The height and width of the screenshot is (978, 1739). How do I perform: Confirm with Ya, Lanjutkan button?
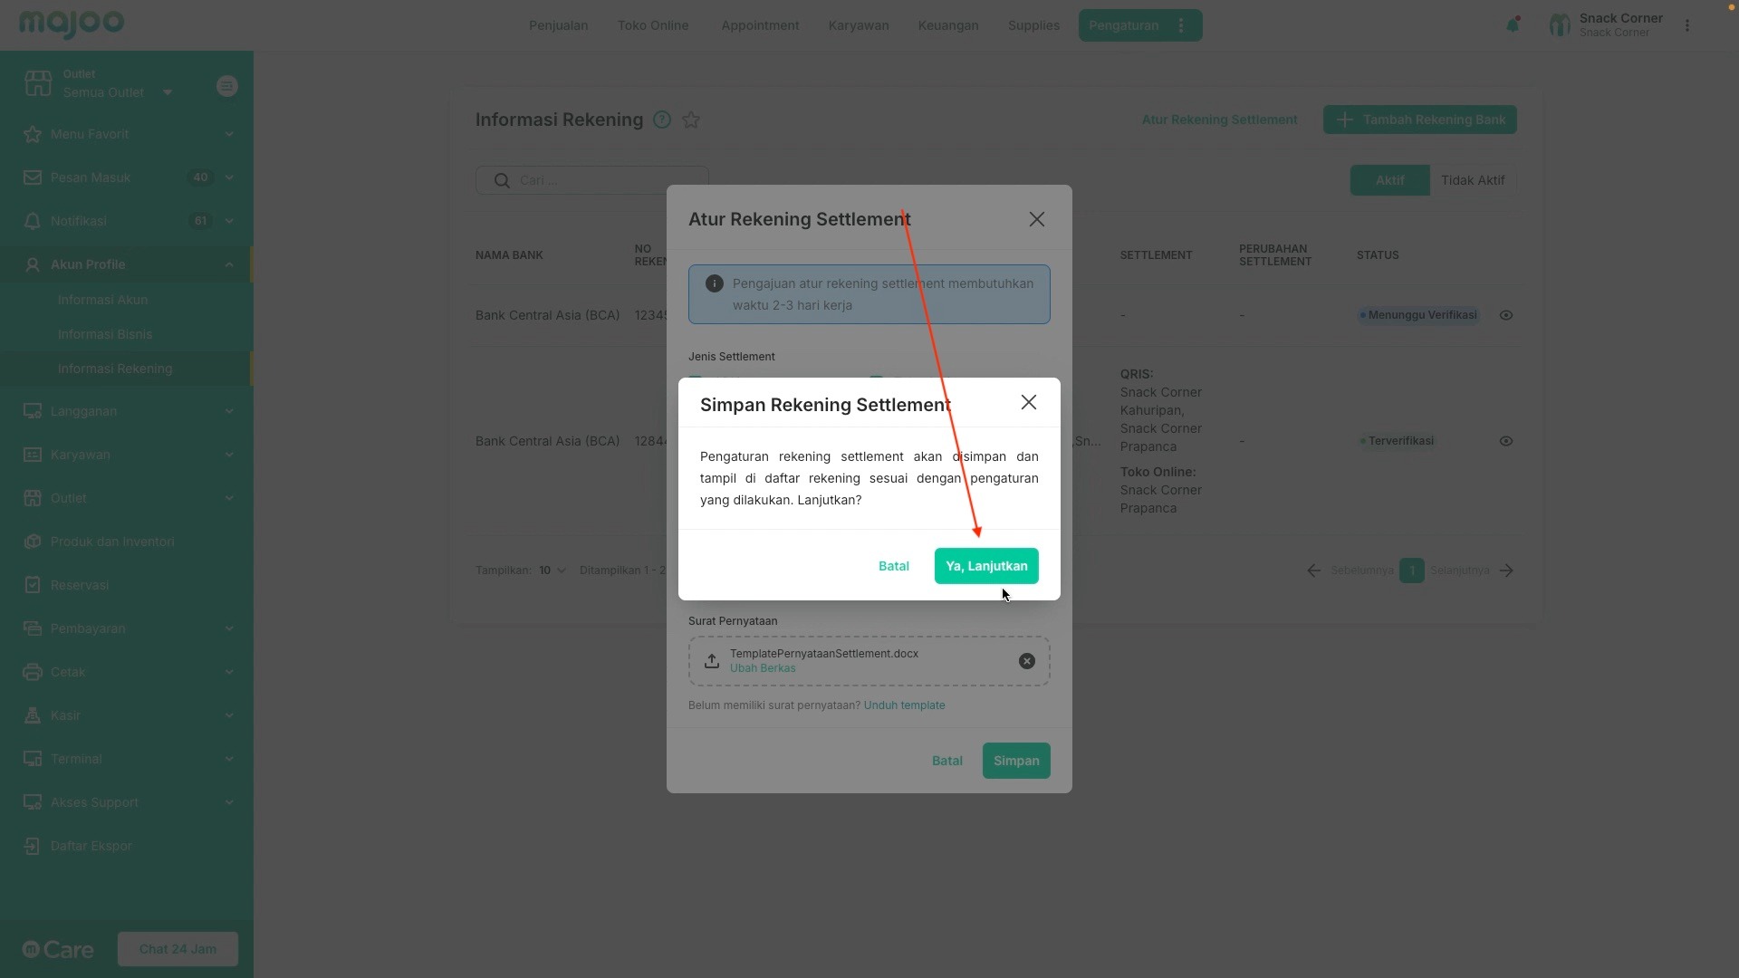[985, 566]
